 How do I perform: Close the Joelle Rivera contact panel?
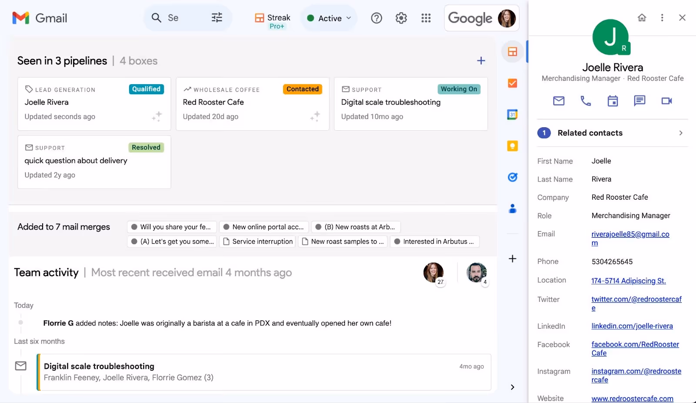click(682, 18)
